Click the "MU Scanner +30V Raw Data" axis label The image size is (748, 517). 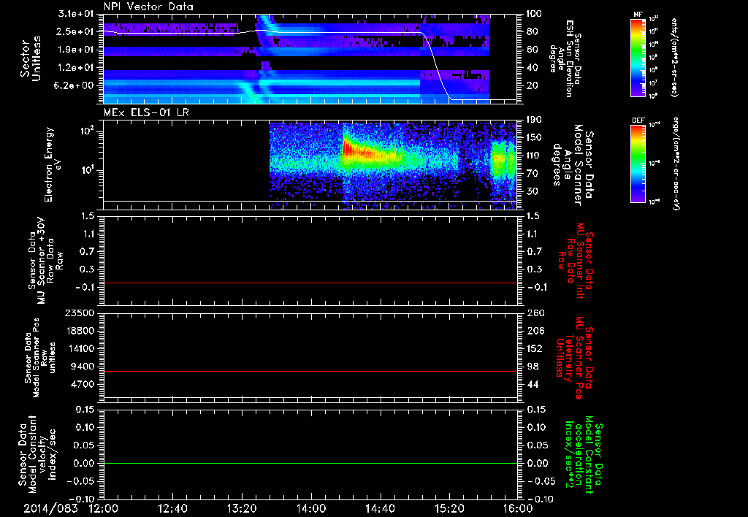[x=45, y=261]
